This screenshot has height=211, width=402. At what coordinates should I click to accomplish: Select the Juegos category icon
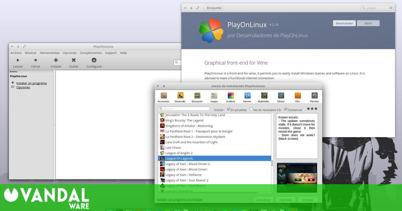pos(214,97)
